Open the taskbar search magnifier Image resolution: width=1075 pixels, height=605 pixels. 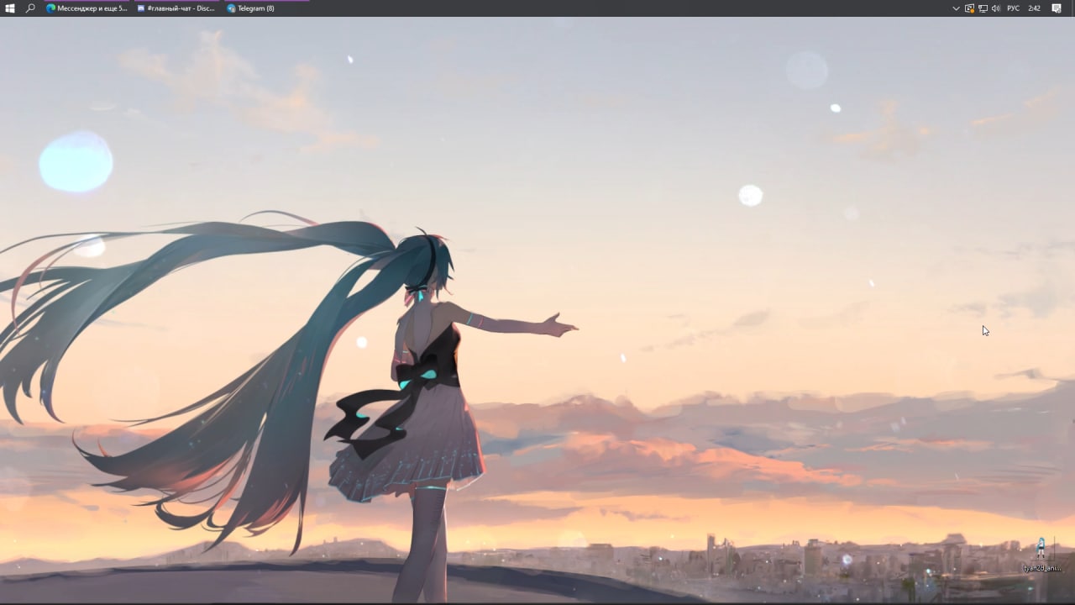click(30, 8)
